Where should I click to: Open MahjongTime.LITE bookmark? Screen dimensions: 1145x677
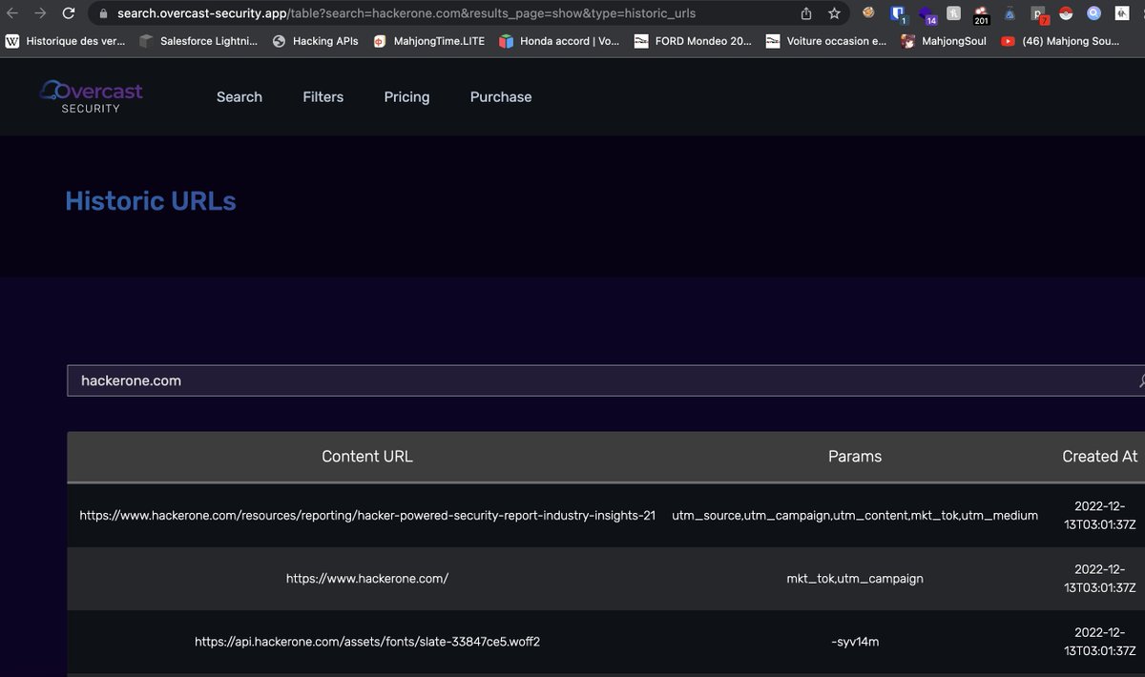pyautogui.click(x=428, y=41)
